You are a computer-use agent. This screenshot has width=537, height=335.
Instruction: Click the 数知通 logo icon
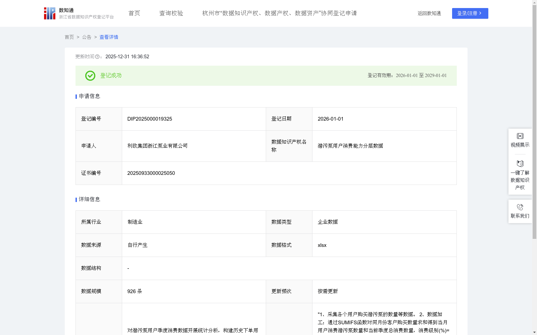[x=49, y=13]
